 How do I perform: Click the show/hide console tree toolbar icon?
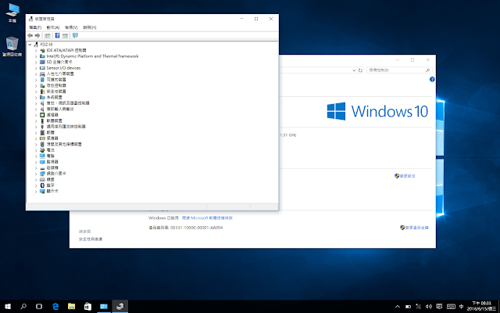coord(48,35)
